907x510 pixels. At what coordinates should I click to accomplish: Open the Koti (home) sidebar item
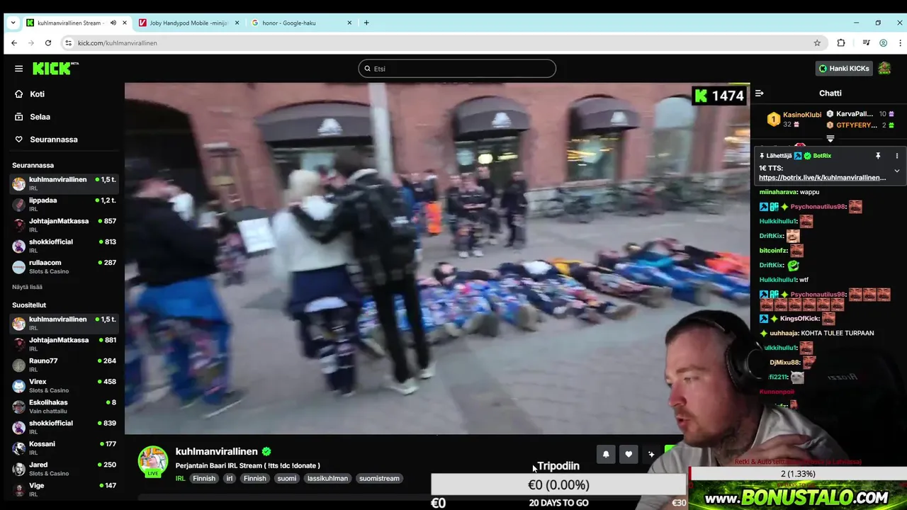tap(37, 93)
